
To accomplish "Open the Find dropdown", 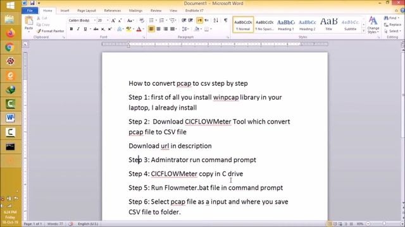I will pyautogui.click(x=392, y=18).
